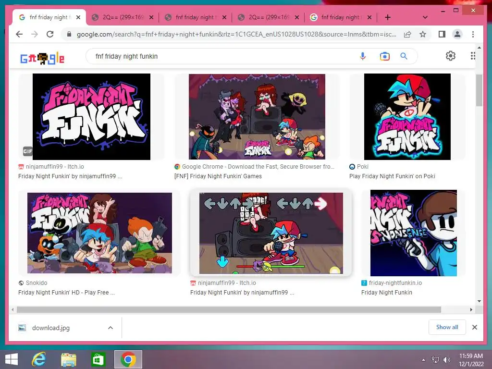Viewport: 492px width, 369px height.
Task: Open Chrome profile avatar menu
Action: (x=457, y=34)
